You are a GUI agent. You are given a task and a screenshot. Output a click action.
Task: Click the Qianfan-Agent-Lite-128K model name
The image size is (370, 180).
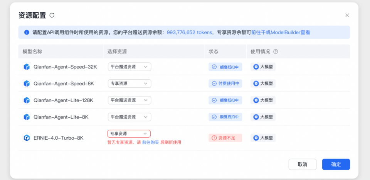64,100
